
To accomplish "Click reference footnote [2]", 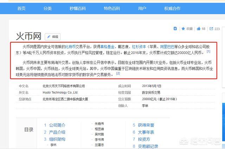I will point(118,74).
